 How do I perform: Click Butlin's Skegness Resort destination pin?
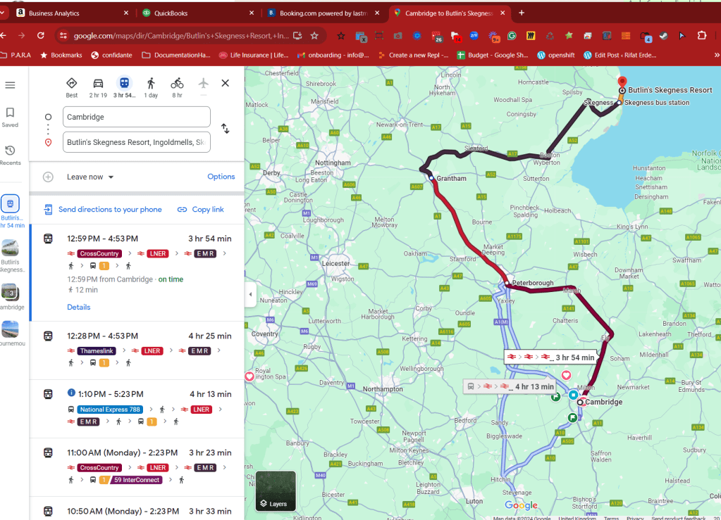(622, 83)
